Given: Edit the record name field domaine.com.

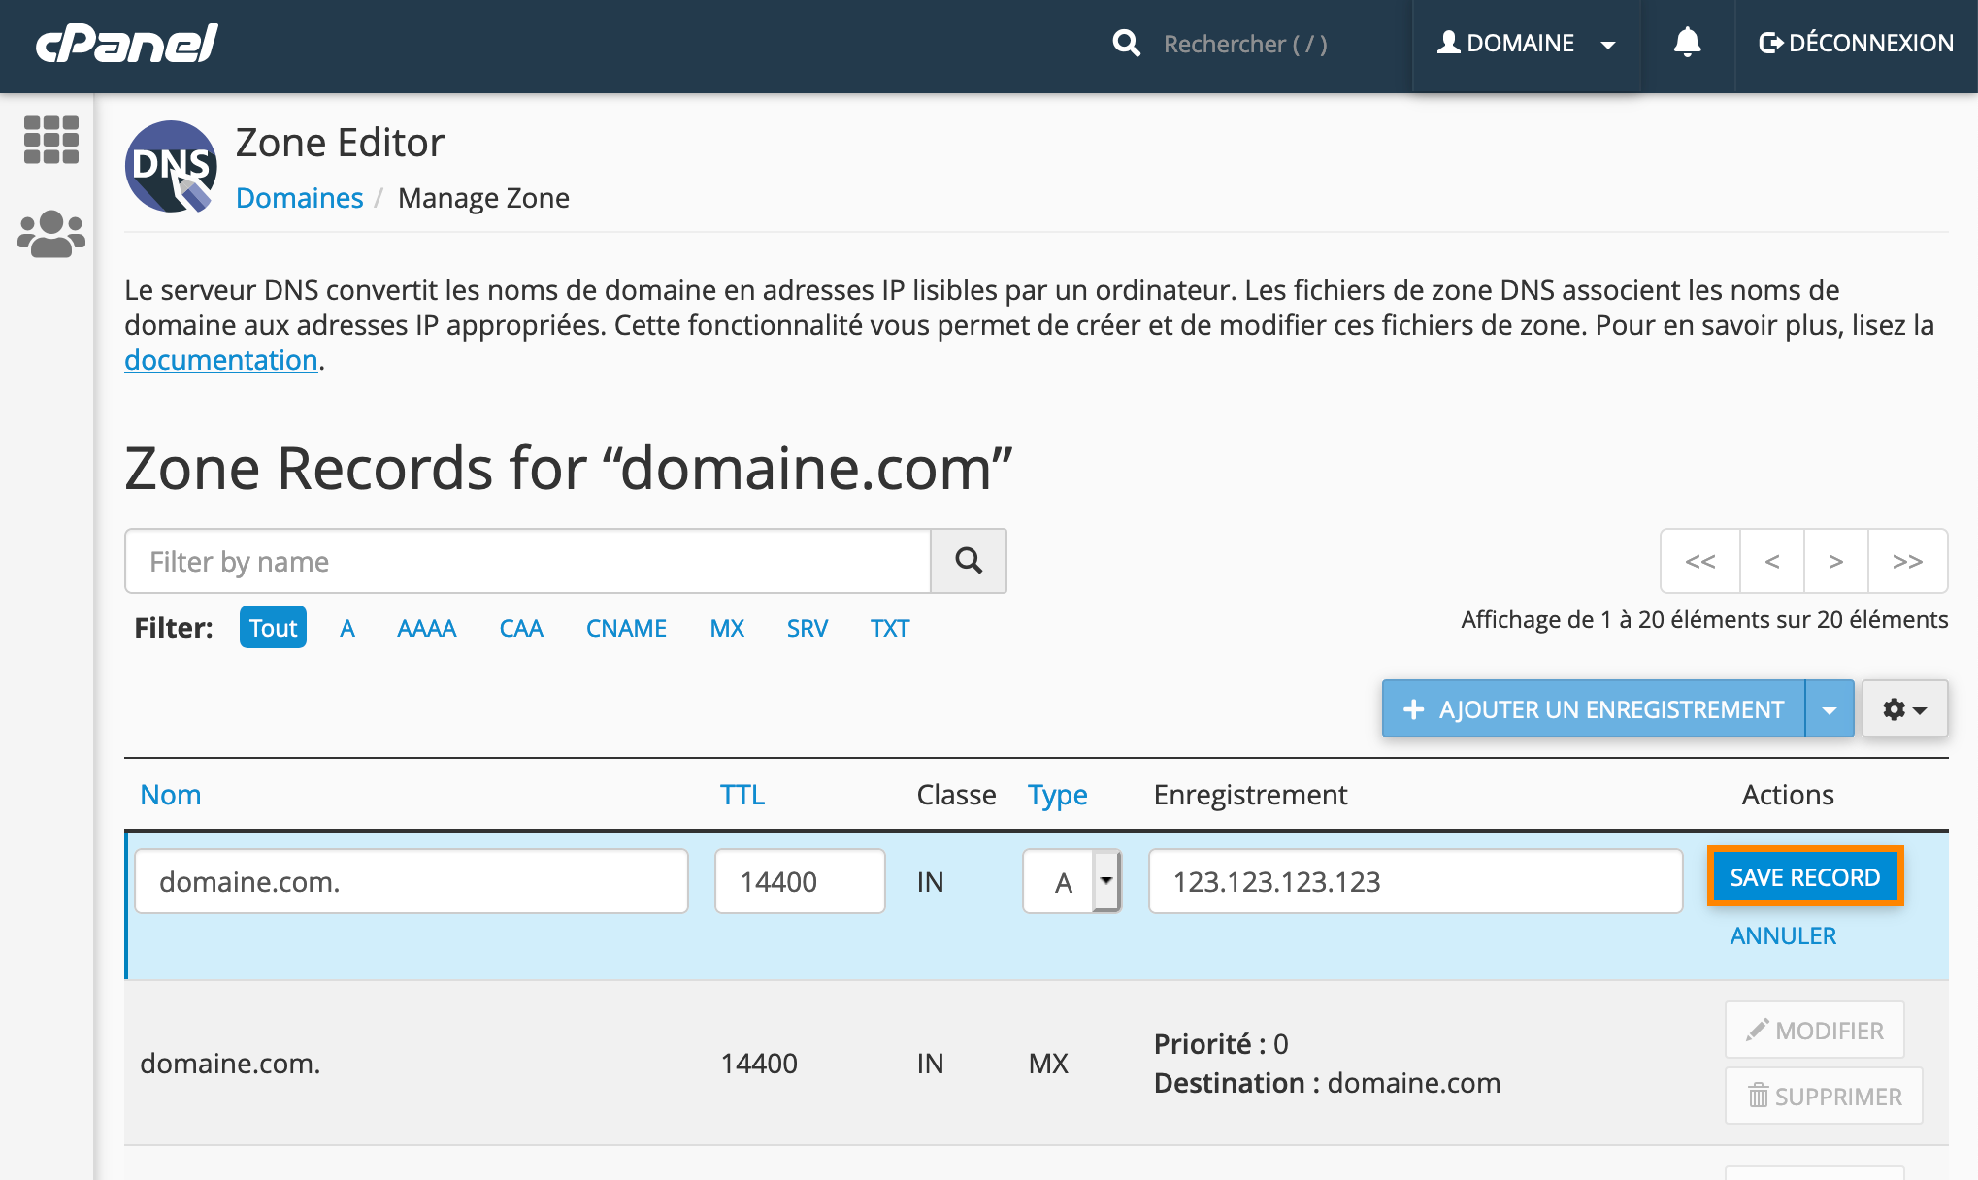Looking at the screenshot, I should pyautogui.click(x=412, y=881).
